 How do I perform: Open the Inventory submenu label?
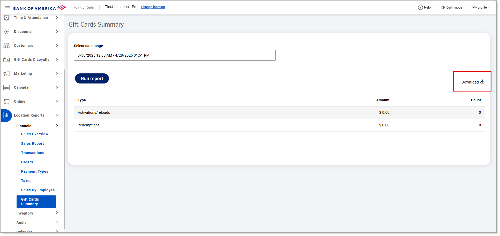25,213
